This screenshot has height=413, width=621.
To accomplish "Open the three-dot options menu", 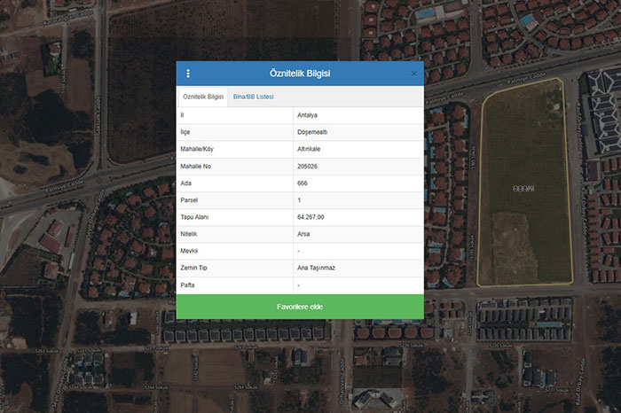I will (188, 74).
